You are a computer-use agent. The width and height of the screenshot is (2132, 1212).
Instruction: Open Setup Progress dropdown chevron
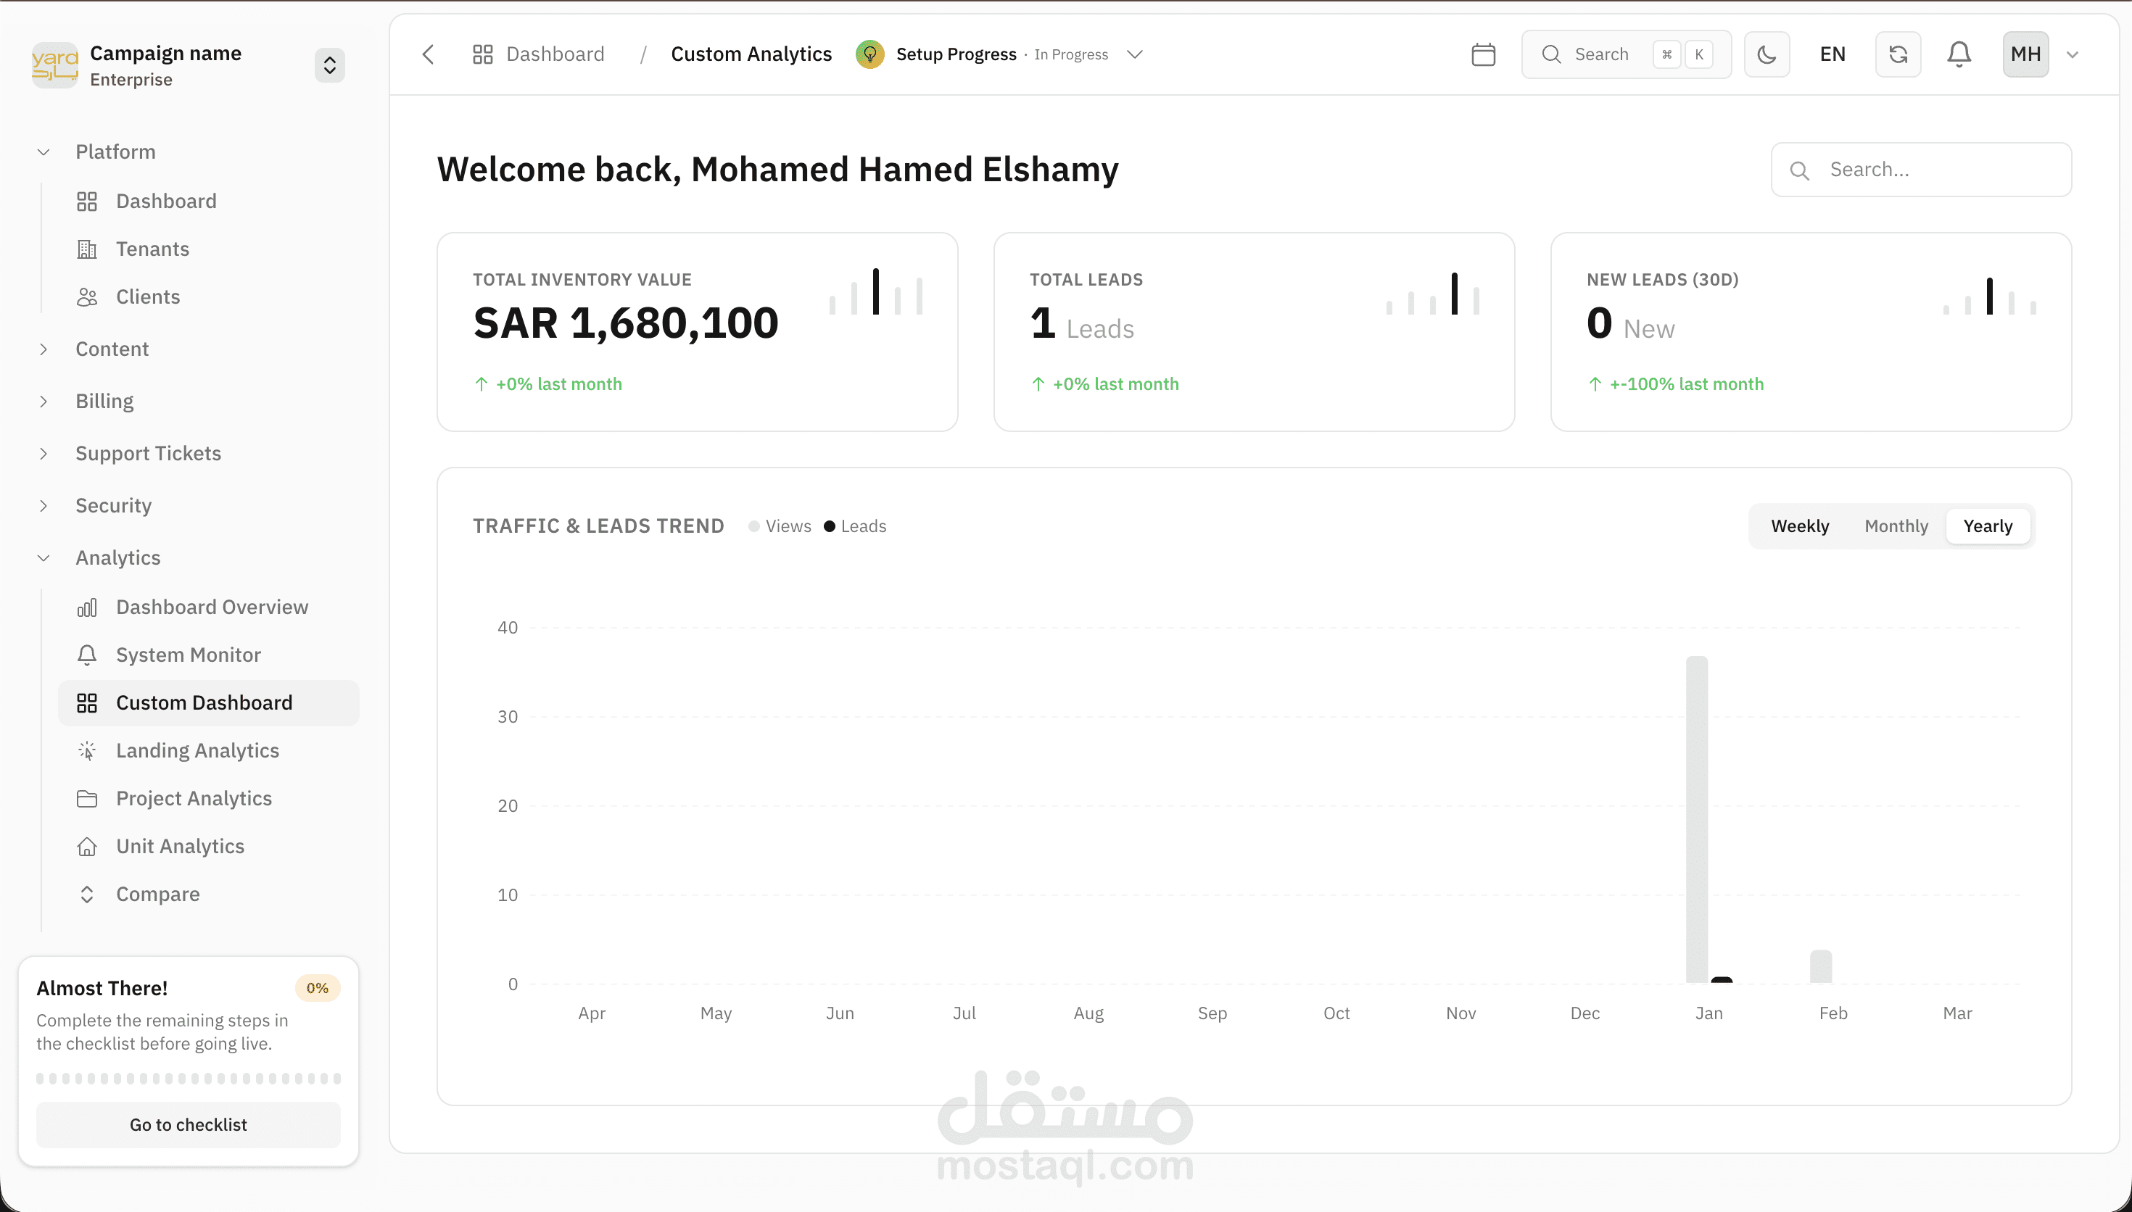click(x=1134, y=55)
